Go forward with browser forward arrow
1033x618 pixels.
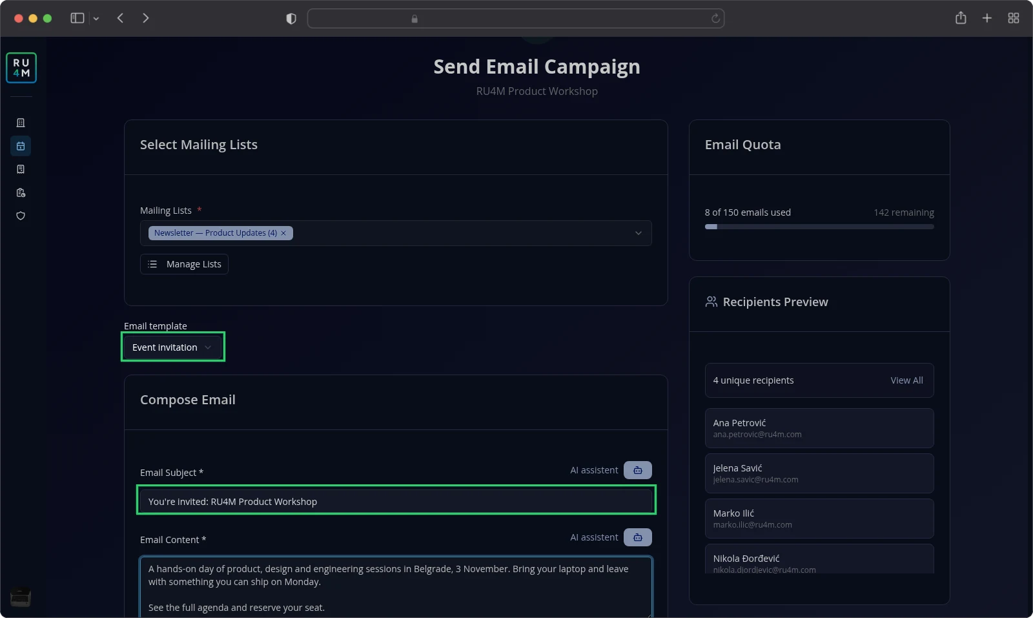pos(146,18)
